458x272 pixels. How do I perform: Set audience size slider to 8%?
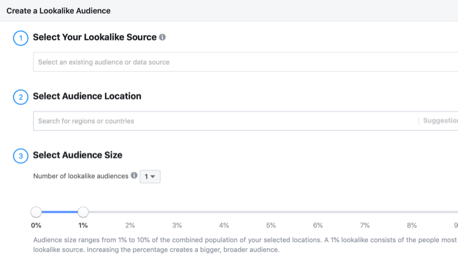coord(412,212)
